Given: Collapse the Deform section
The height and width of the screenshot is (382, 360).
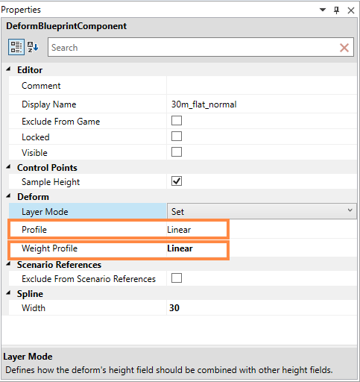Looking at the screenshot, I should pos(9,196).
